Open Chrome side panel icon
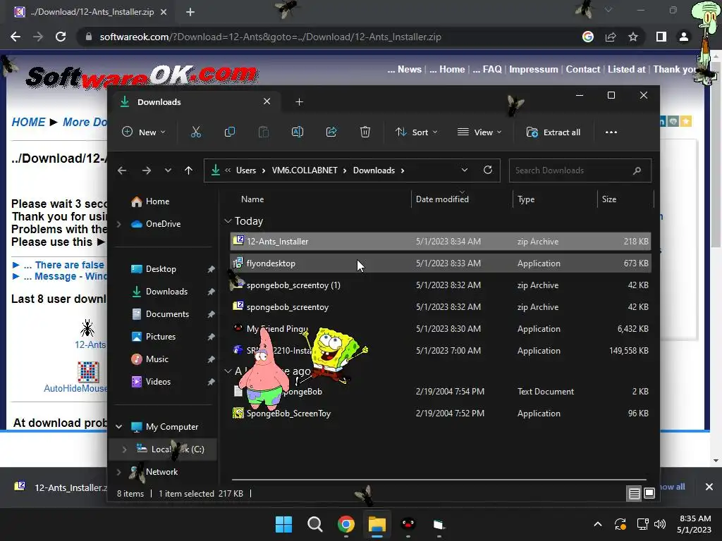 tap(661, 37)
